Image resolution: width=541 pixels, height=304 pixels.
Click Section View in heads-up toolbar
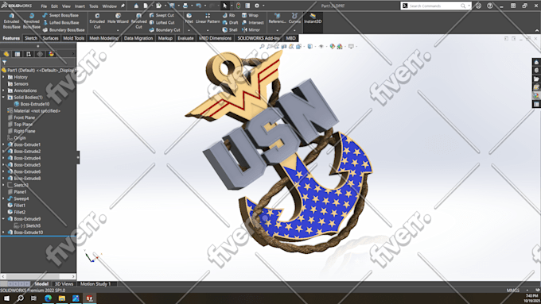[x=284, y=47]
